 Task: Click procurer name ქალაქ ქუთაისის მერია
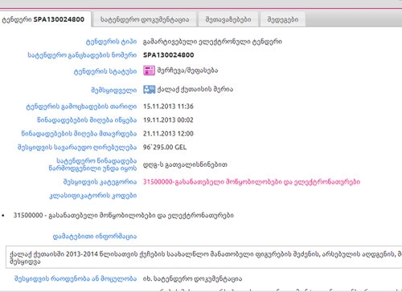pyautogui.click(x=195, y=89)
